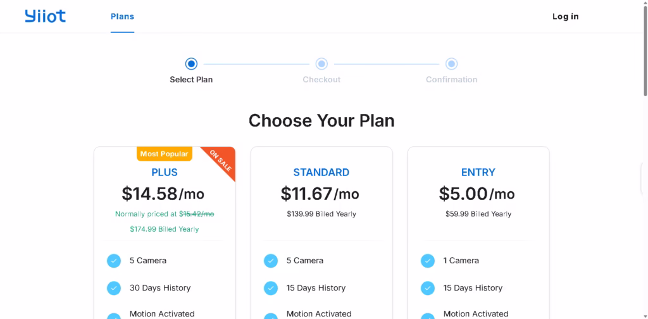Click the ENTRY plan 1 Camera checkmark icon

click(428, 261)
